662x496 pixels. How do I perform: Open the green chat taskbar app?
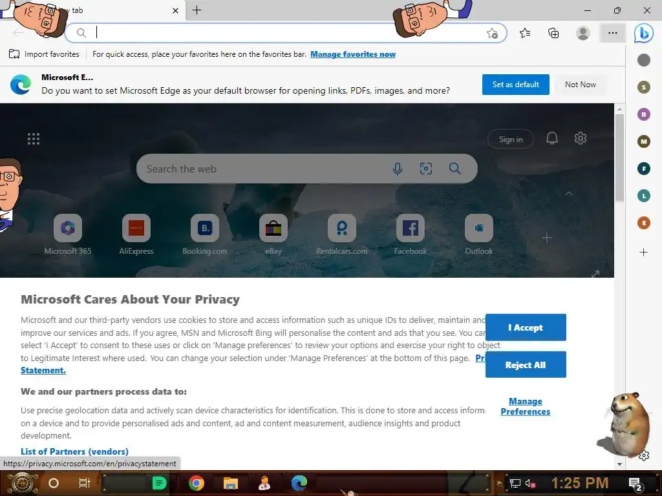coord(159,483)
